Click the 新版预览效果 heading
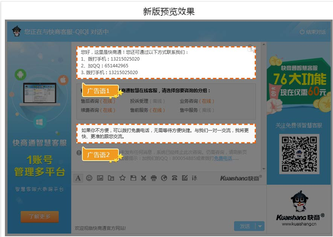 [x=169, y=11]
